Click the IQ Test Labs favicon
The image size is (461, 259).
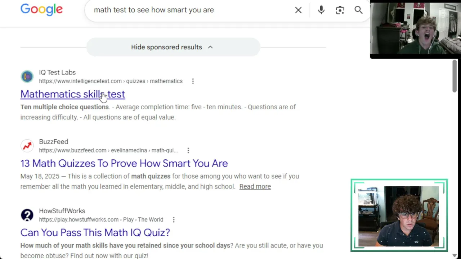[x=27, y=76]
